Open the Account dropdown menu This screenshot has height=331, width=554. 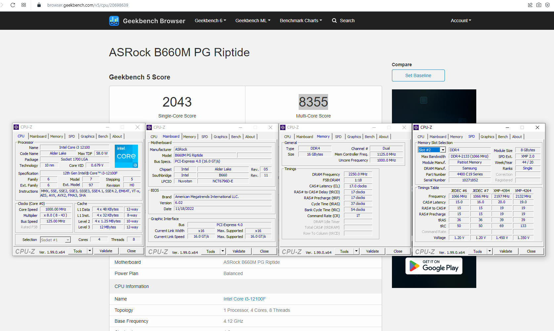point(461,21)
